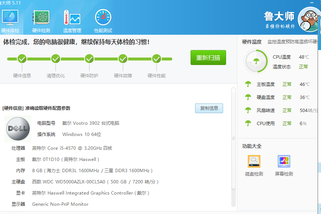The image size is (321, 214).
Task: Click the 风扇转速 umbrella status icon
Action: (x=248, y=110)
